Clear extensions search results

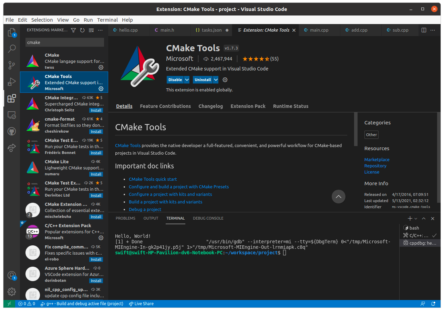coord(91,30)
